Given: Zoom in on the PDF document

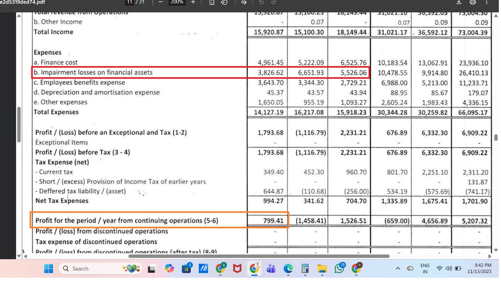Looking at the screenshot, I should pyautogui.click(x=192, y=2).
